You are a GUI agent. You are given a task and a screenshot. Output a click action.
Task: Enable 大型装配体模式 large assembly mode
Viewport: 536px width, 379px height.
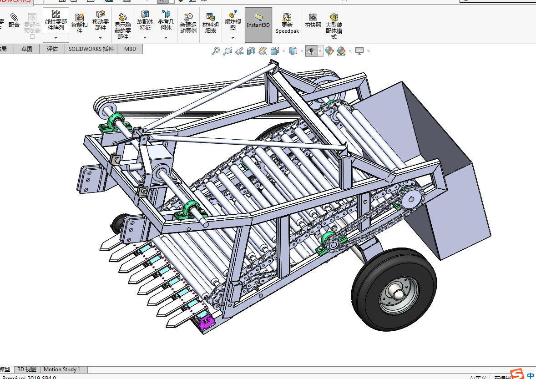click(x=334, y=25)
